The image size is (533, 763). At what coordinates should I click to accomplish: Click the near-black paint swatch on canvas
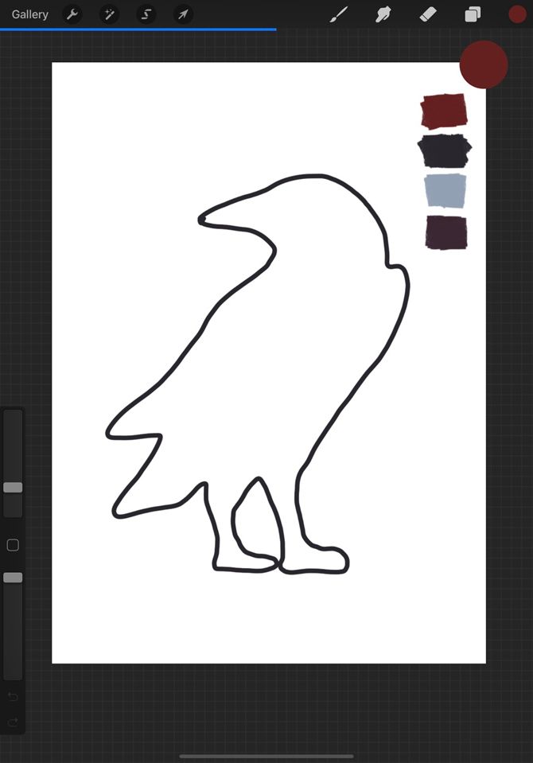click(445, 151)
